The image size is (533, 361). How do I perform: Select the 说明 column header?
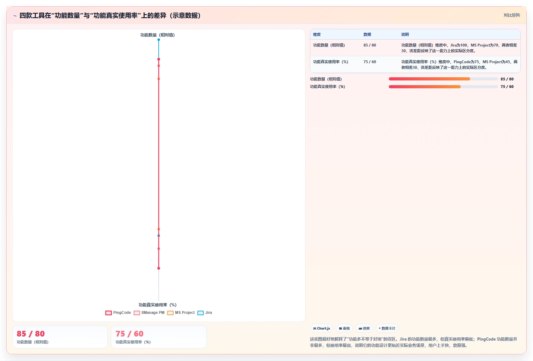point(405,35)
